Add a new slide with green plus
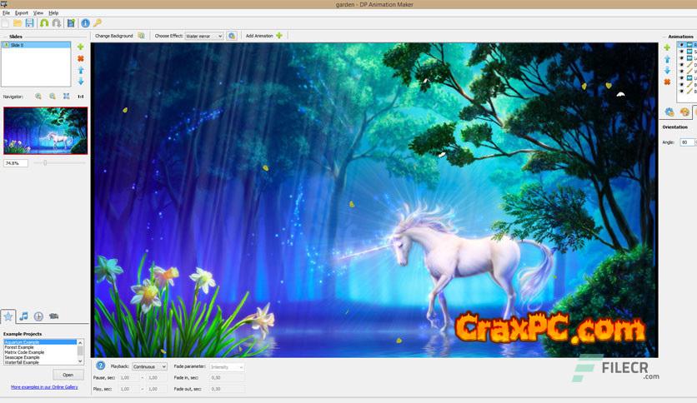Screen dimensions: 697x403 (81, 47)
